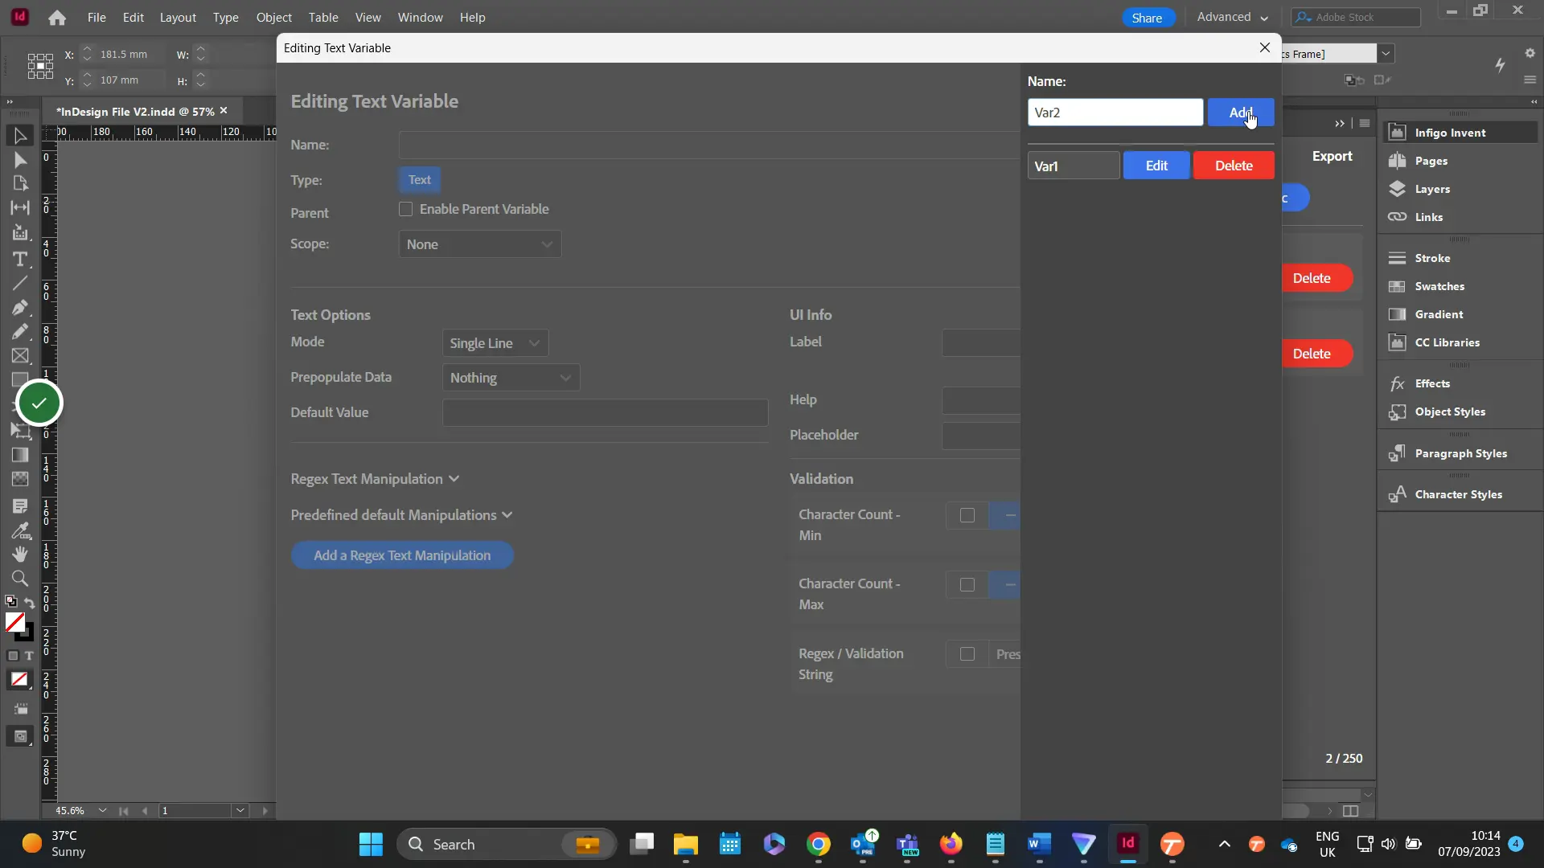
Task: Open the Object menu
Action: pyautogui.click(x=274, y=17)
